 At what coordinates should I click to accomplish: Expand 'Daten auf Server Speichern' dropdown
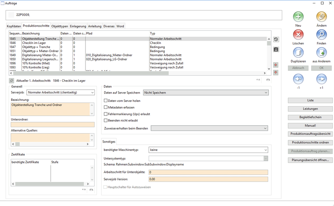[205, 92]
